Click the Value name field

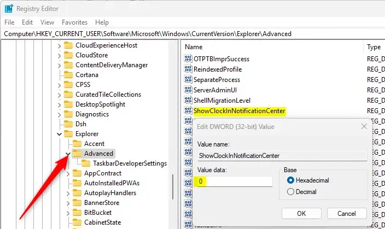click(282, 156)
